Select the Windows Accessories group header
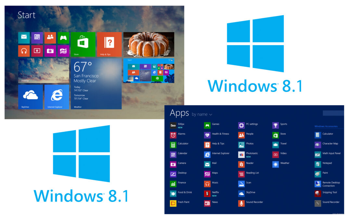The width and height of the screenshot is (352, 220). [326, 126]
